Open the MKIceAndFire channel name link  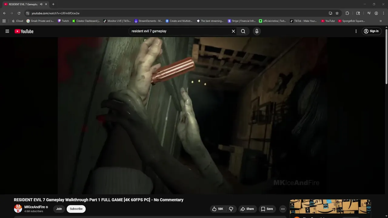point(35,207)
